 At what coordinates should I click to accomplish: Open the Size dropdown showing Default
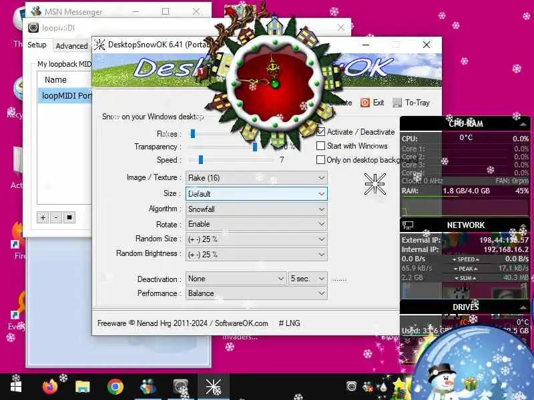[256, 194]
